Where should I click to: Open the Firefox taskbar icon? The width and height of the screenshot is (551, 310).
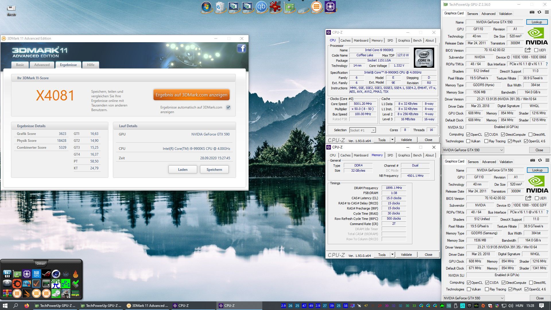[x=27, y=306]
